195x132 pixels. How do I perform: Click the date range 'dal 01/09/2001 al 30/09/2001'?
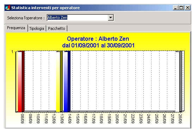point(98,45)
